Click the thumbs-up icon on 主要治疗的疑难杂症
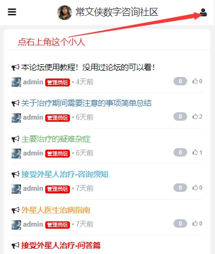This screenshot has width=215, height=254. coord(195,152)
